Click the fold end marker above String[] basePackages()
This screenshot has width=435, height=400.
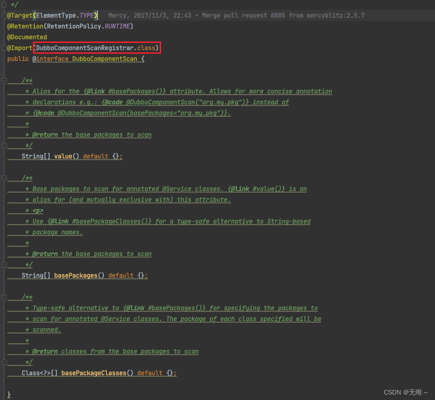point(4,265)
